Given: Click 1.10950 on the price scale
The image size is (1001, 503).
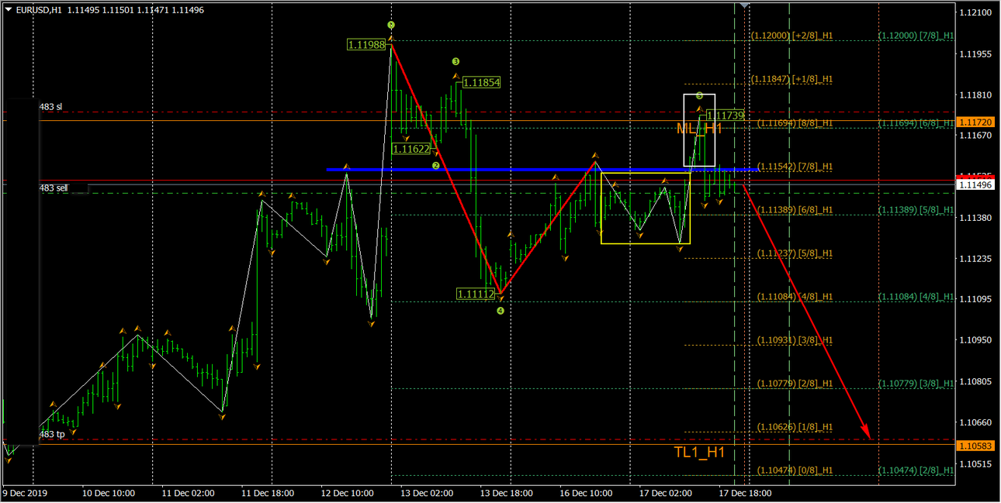Looking at the screenshot, I should [976, 340].
